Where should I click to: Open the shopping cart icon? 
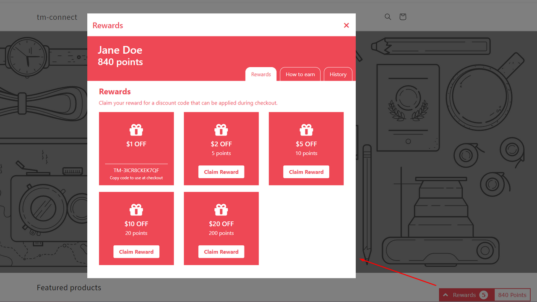pos(403,17)
